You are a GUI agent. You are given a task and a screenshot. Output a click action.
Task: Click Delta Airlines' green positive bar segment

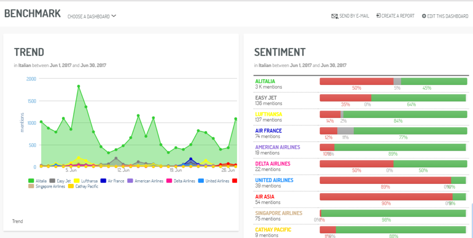[431, 164]
